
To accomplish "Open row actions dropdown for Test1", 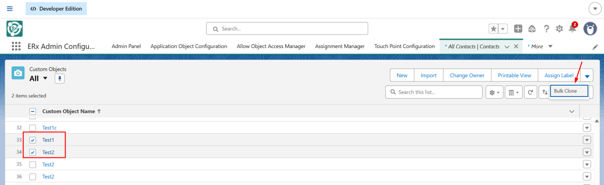I will coord(587,140).
